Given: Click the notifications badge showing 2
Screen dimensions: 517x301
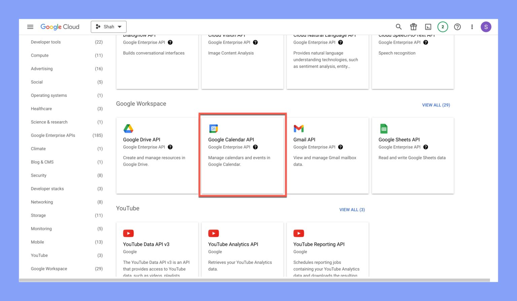Looking at the screenshot, I should pos(443,27).
